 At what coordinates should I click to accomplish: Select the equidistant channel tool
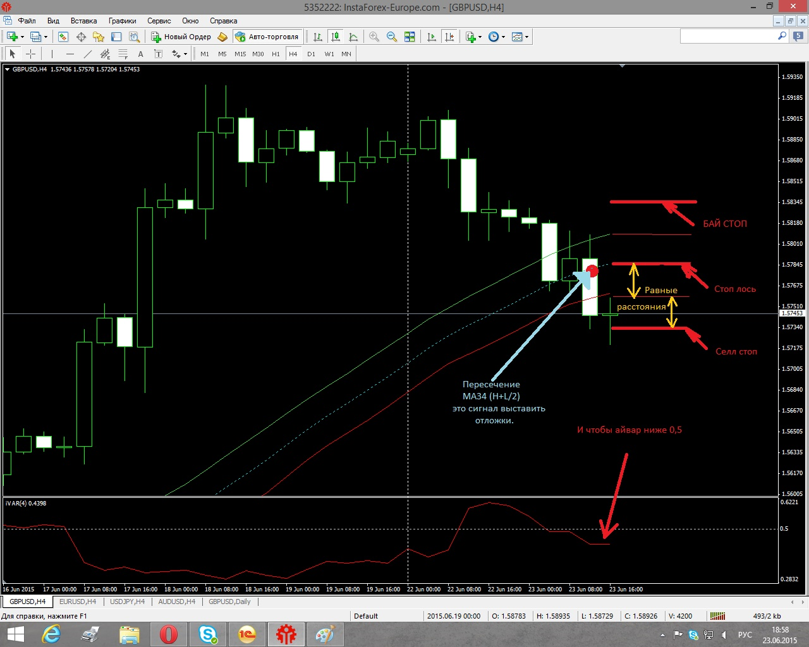[x=105, y=54]
